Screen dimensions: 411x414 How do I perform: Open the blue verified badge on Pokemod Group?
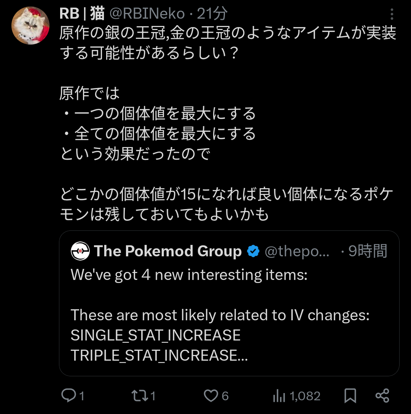pyautogui.click(x=253, y=251)
